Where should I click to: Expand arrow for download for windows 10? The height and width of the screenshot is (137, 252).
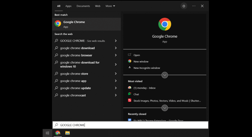pyautogui.click(x=116, y=65)
